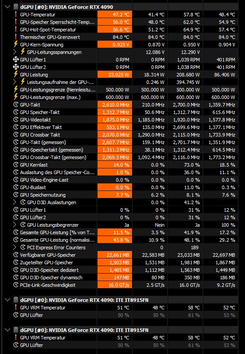The width and height of the screenshot is (245, 354).
Task: Click the minimum value 12.086 V of GPU-Leitungsspannungen
Action: tap(155, 52)
